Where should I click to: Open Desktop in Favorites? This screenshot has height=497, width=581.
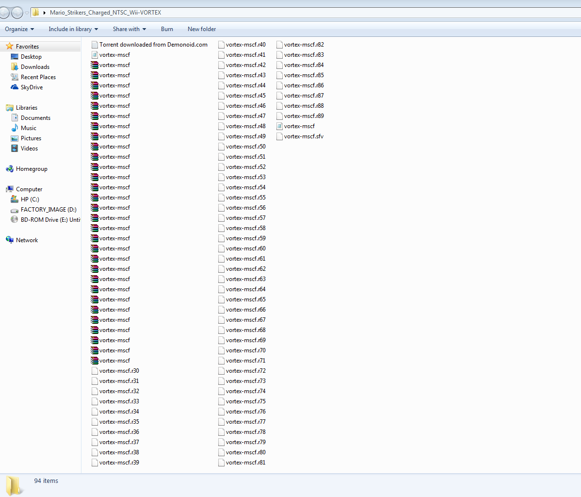tap(31, 57)
